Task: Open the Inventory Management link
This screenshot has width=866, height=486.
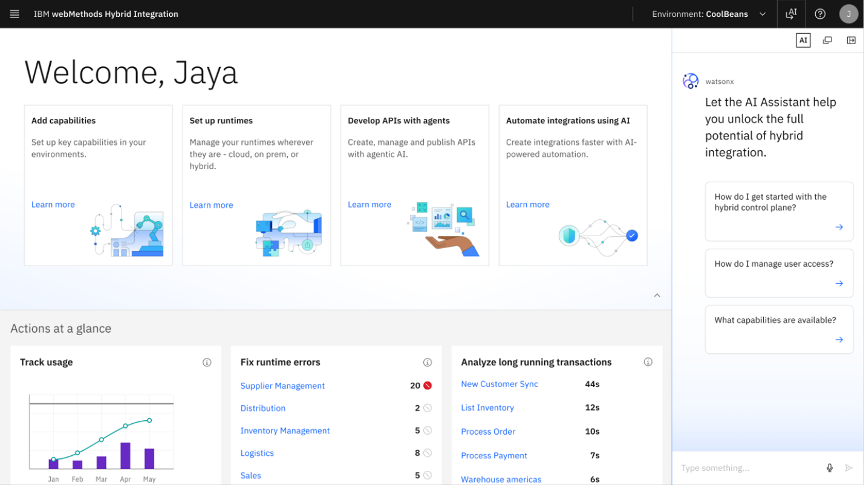Action: (285, 431)
